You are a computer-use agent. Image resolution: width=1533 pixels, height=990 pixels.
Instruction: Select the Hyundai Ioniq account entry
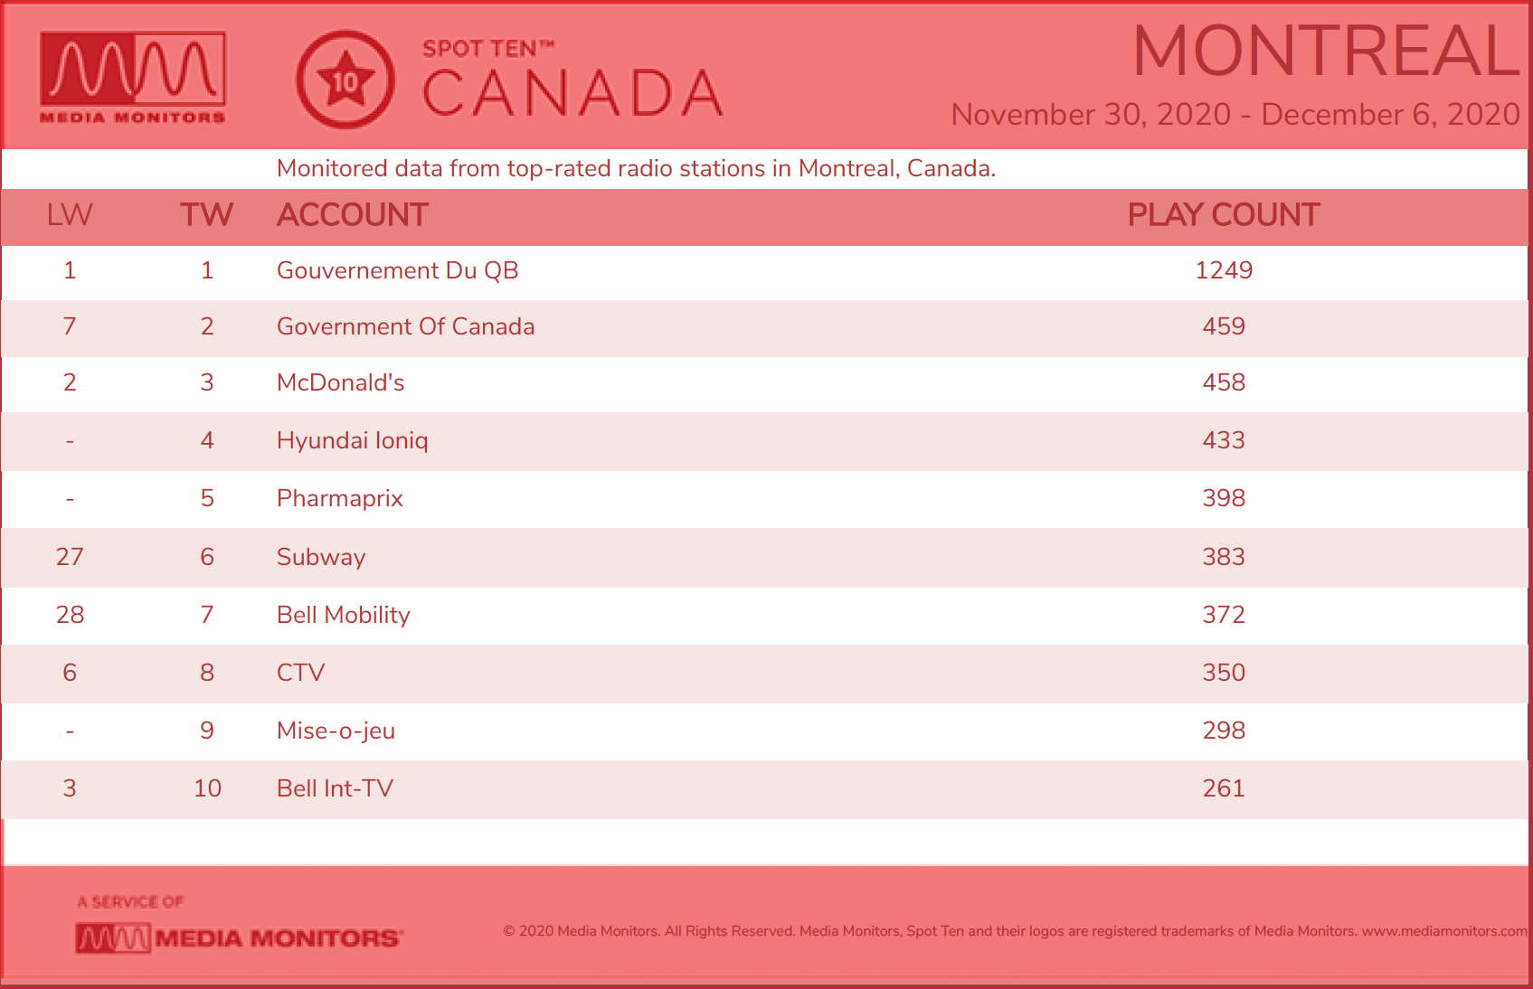click(352, 440)
